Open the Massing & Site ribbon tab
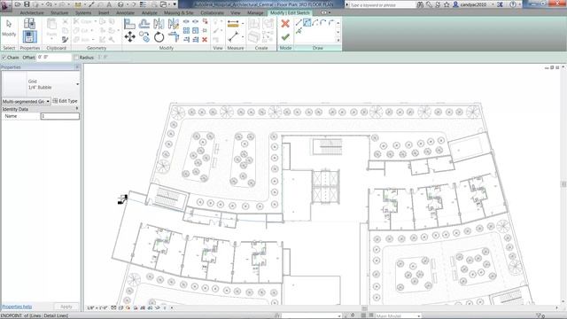The height and width of the screenshot is (319, 567). point(179,12)
